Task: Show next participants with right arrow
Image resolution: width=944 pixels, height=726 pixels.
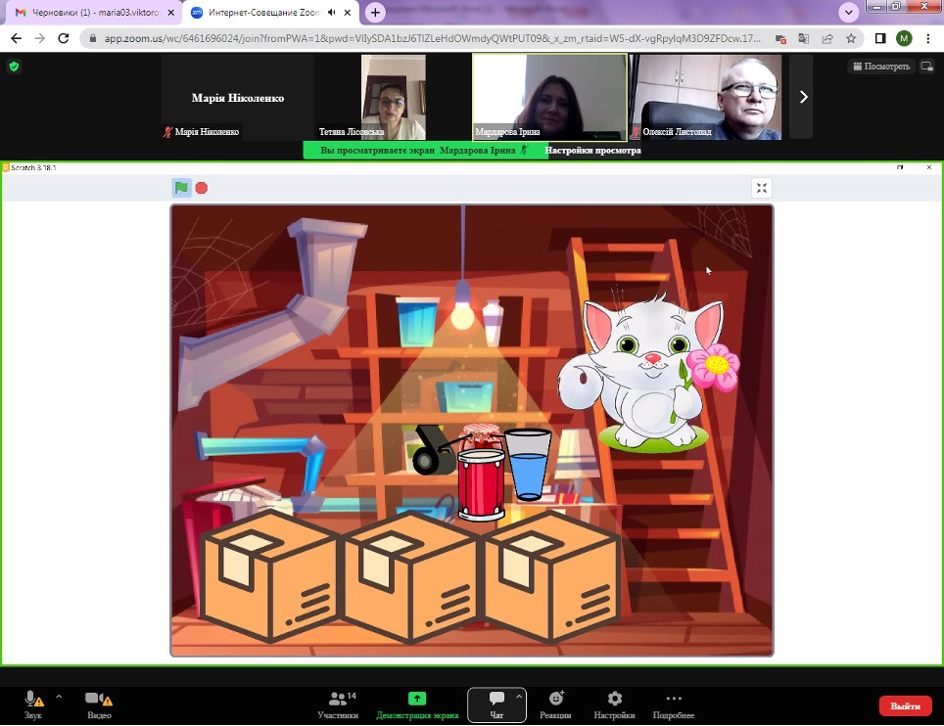Action: [803, 97]
